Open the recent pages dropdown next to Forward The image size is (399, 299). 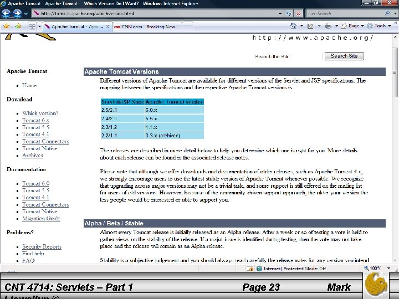tap(25, 13)
